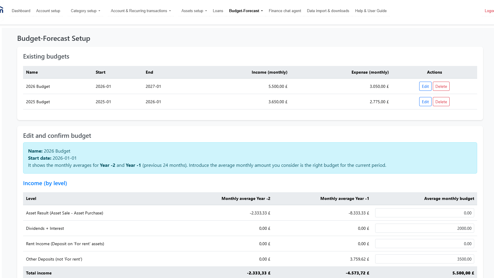Select the Other Deposits budget field
Image resolution: width=494 pixels, height=278 pixels.
425,259
